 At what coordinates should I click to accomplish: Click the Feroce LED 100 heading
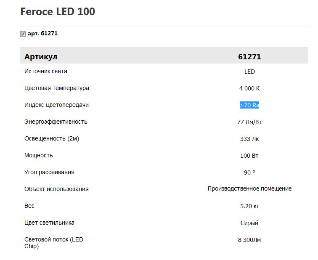58,12
